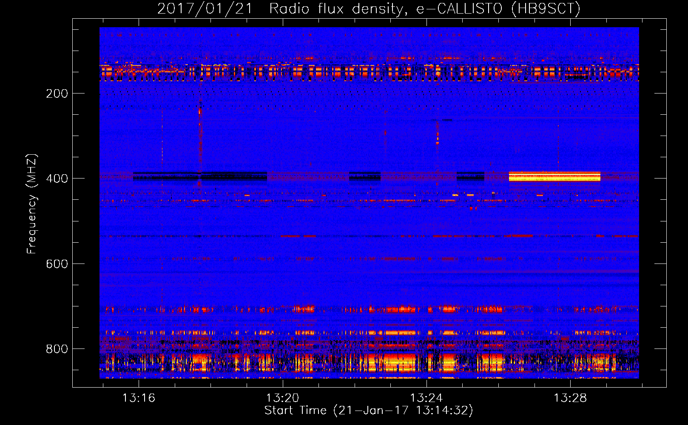Click the "Frequency (MHZ)" axis label
This screenshot has width=688, height=425.
(32, 204)
